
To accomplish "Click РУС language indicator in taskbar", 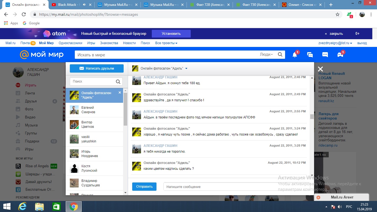I will (349, 207).
